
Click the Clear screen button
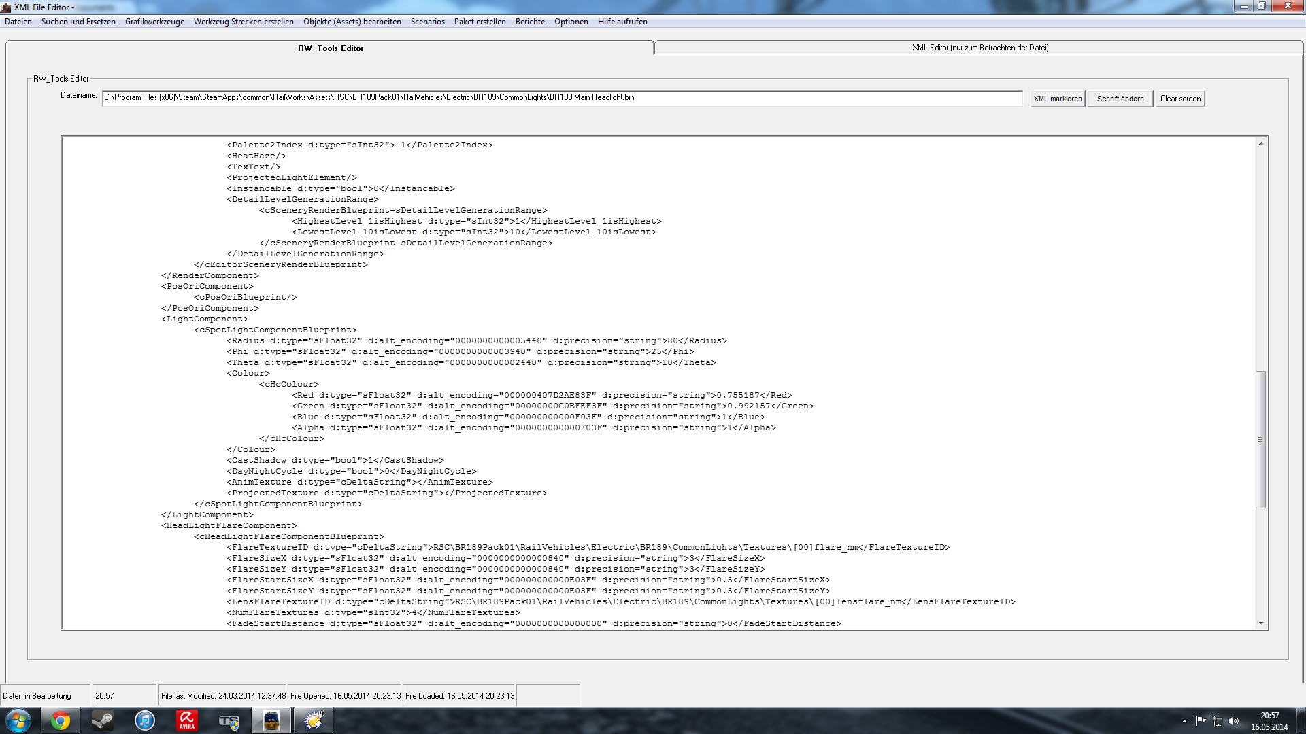click(1180, 99)
